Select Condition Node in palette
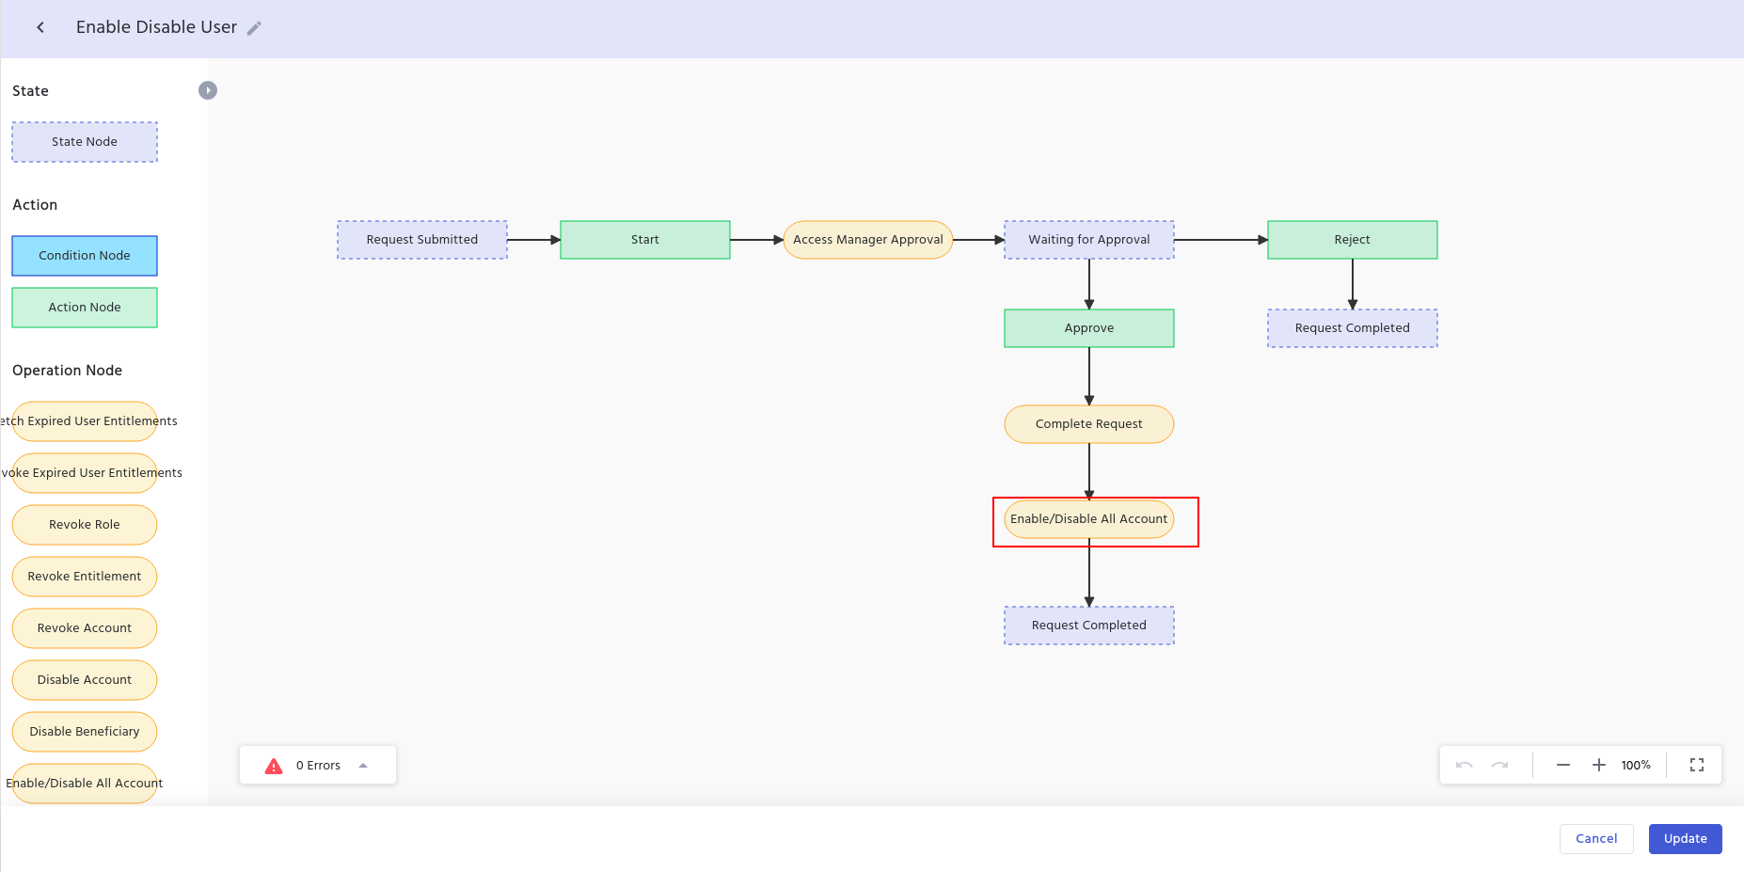Screen dimensions: 1744x872 85,256
